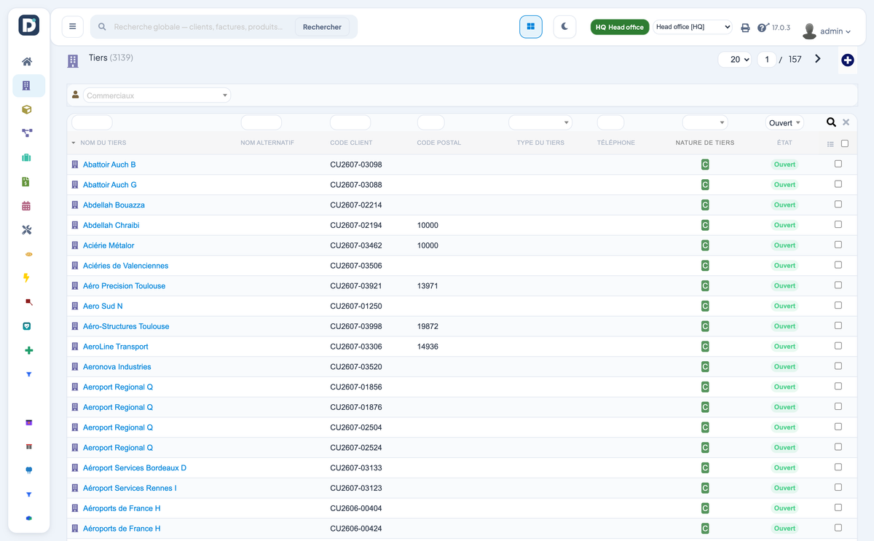874x541 pixels.
Task: Open the Nature de tiers filter dropdown
Action: (705, 122)
